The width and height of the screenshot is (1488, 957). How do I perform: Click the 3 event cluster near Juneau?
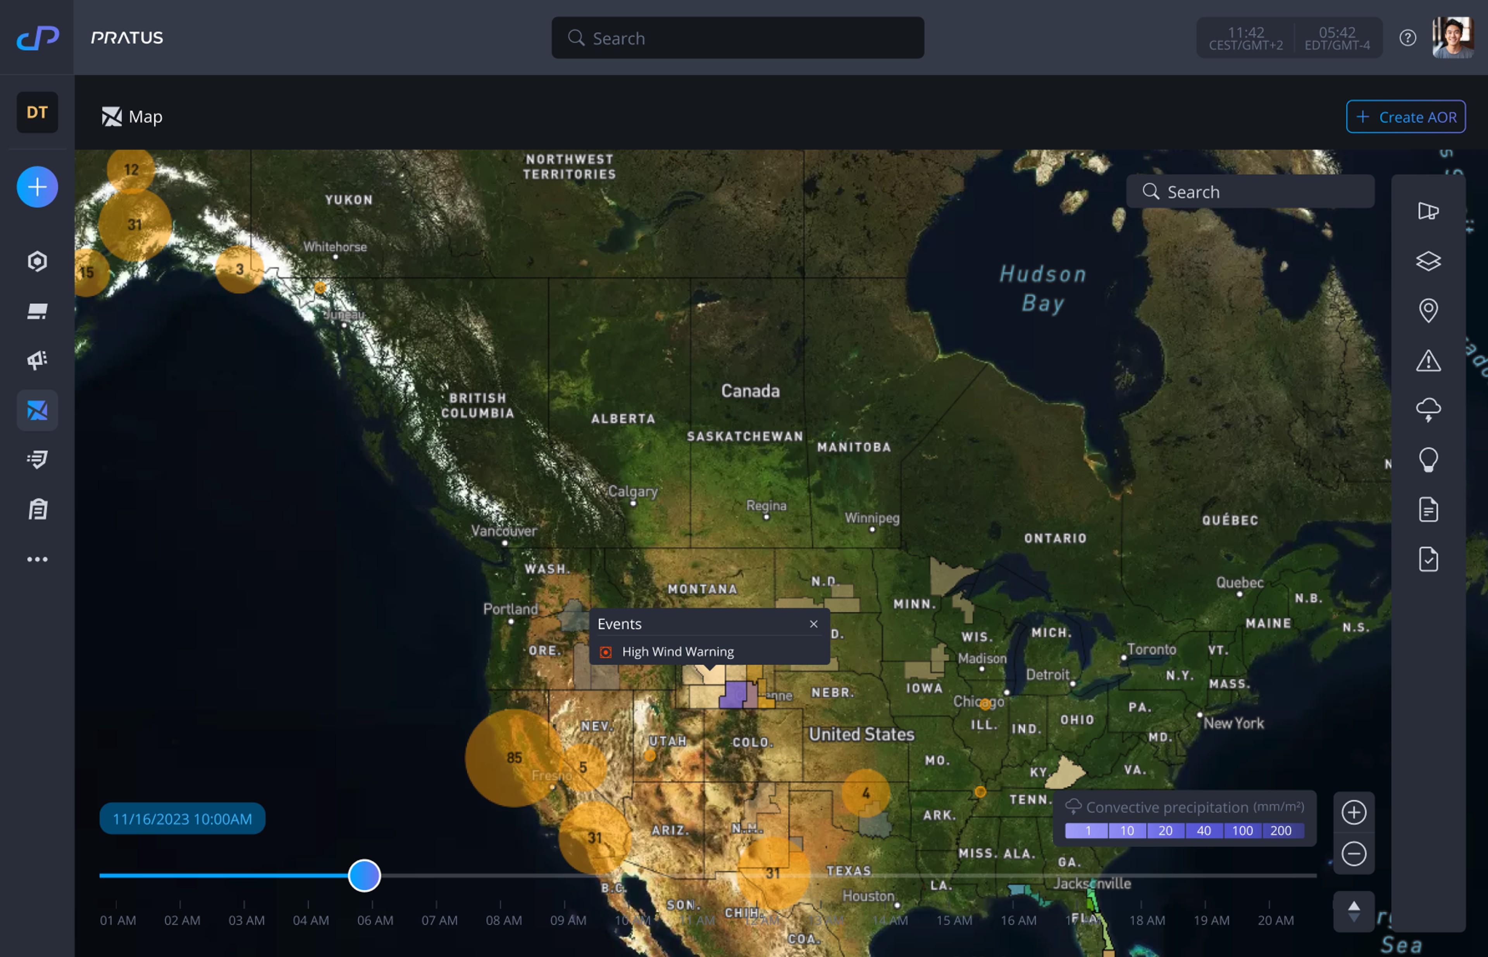[x=239, y=269]
